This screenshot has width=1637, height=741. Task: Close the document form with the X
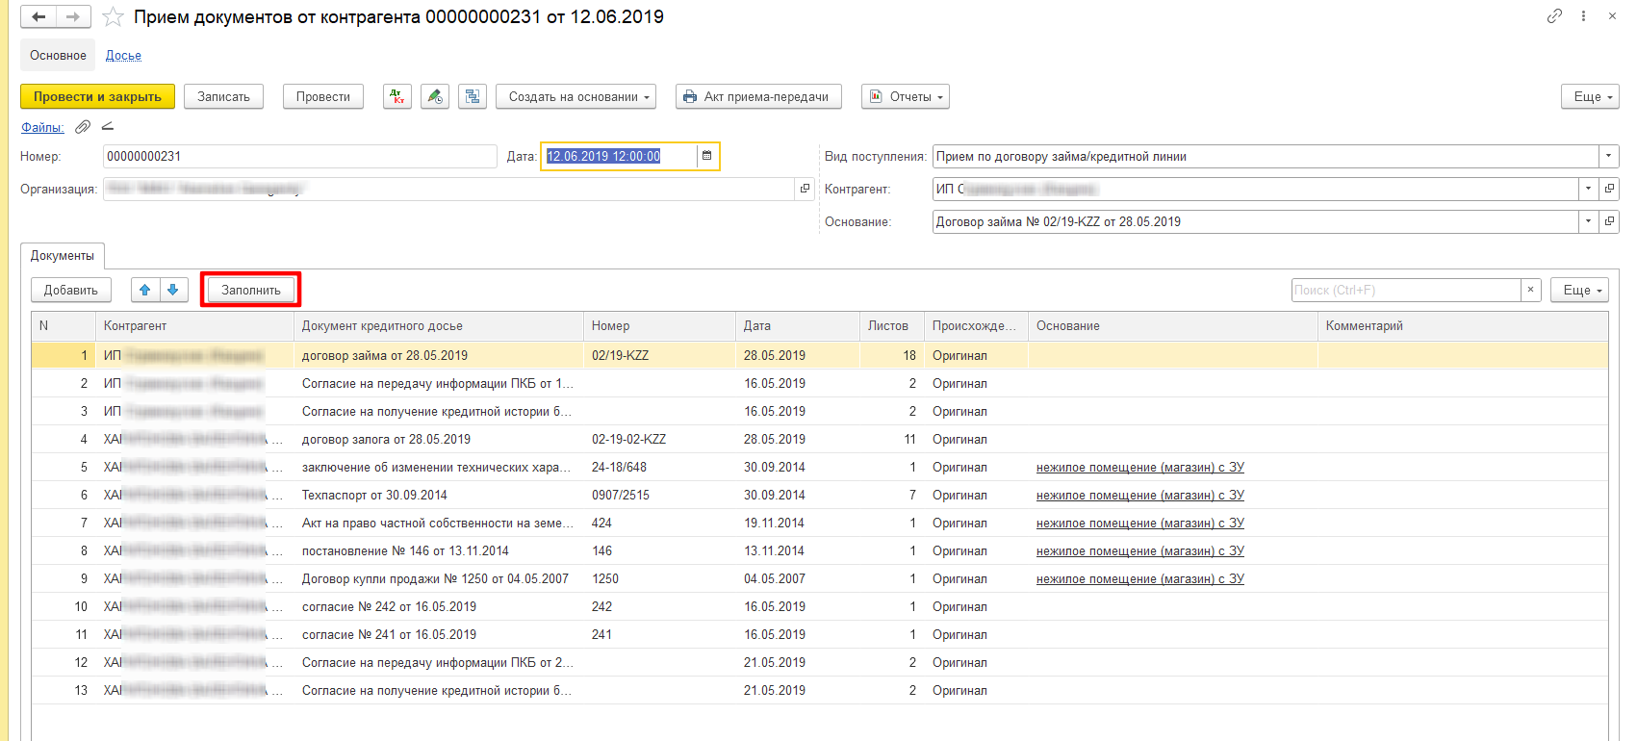click(x=1612, y=16)
